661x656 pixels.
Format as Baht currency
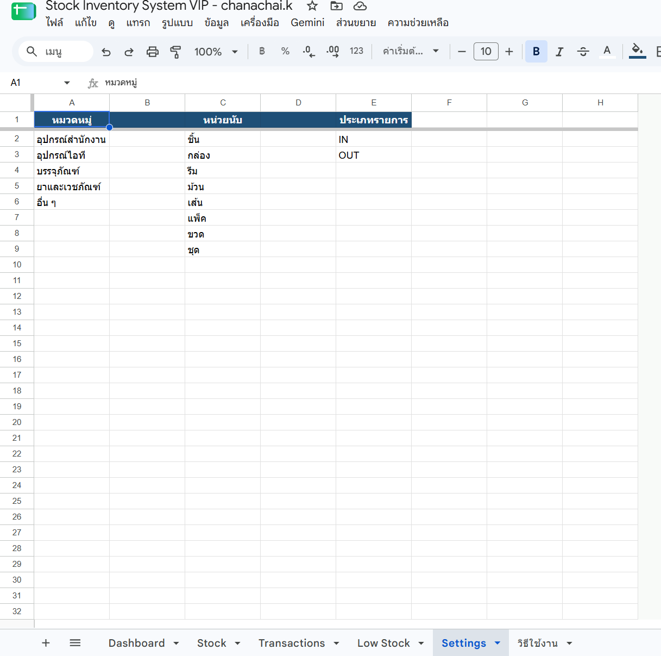(x=262, y=51)
